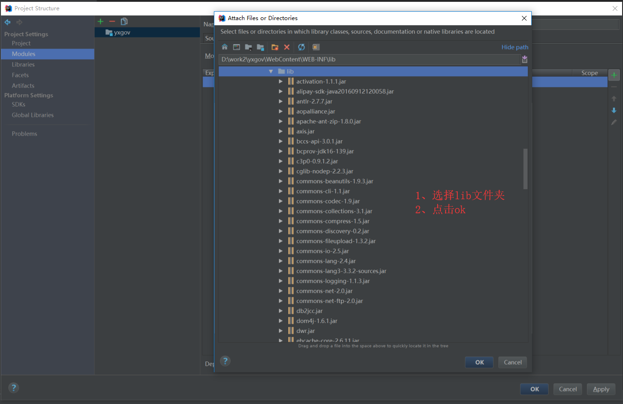Refresh the file chooser tree
The image size is (623, 404).
click(x=301, y=47)
